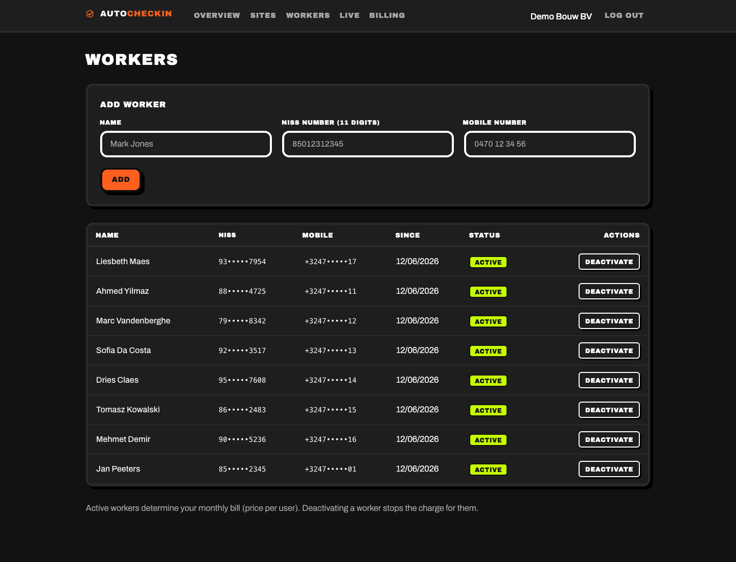
Task: Click the Add Worker form heading
Action: coord(133,104)
